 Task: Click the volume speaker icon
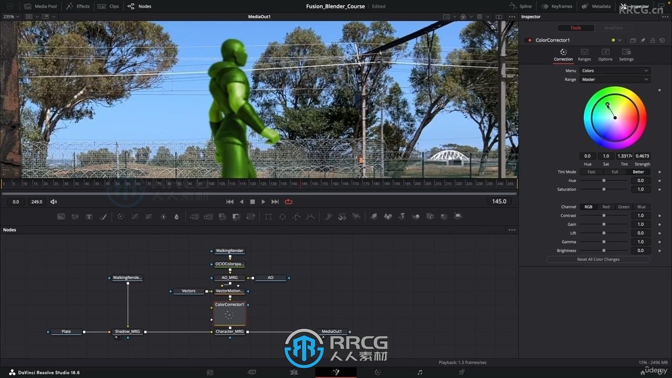pyautogui.click(x=54, y=202)
